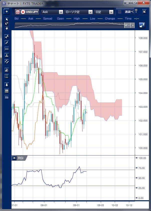Click the download arrow icon in sidebar

click(7, 85)
